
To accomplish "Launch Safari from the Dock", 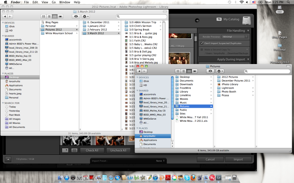I will point(111,178).
